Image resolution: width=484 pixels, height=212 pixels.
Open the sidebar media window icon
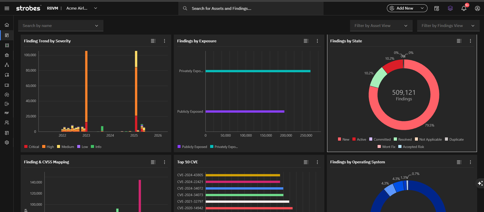7,133
